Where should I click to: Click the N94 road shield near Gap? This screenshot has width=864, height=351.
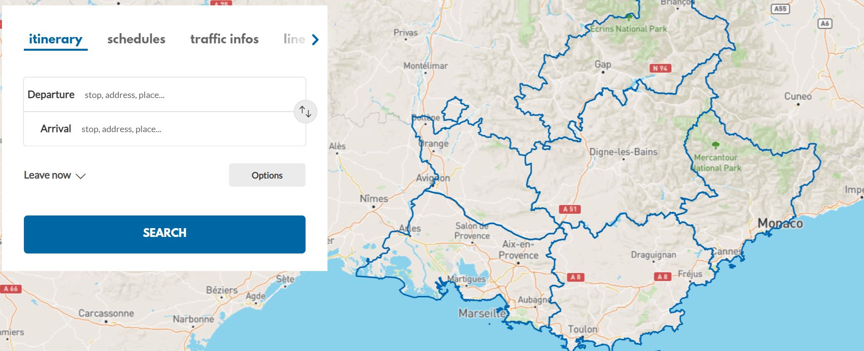660,68
